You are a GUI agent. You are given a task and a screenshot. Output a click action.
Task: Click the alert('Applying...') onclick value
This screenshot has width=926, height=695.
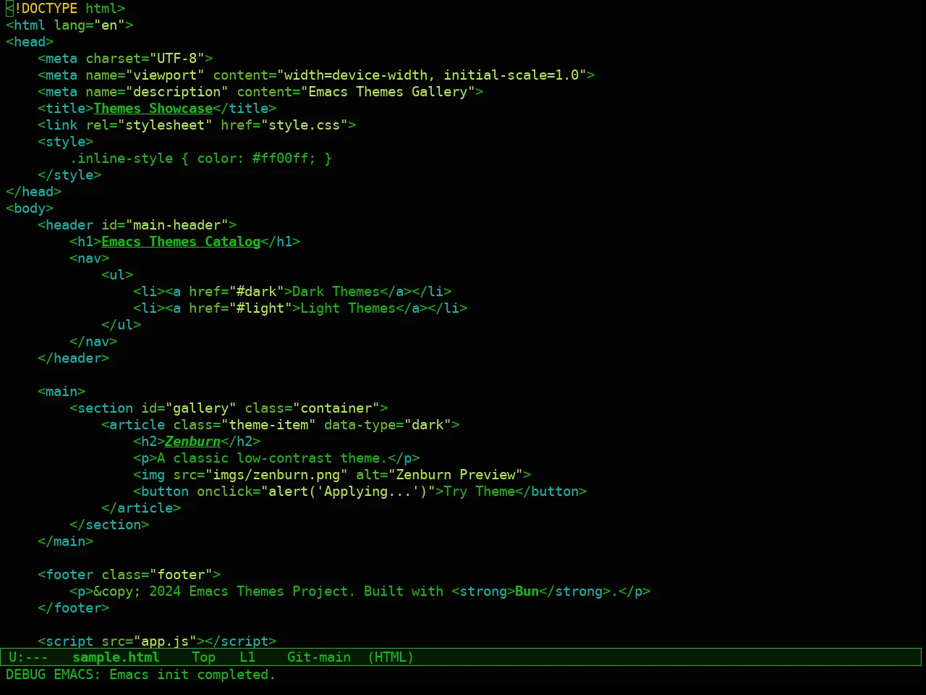tap(348, 492)
